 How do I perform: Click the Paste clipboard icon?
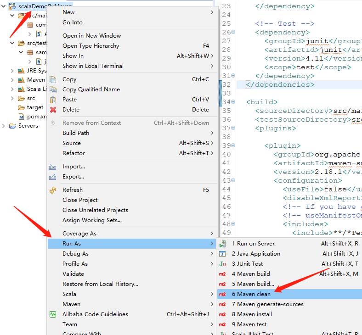53,100
